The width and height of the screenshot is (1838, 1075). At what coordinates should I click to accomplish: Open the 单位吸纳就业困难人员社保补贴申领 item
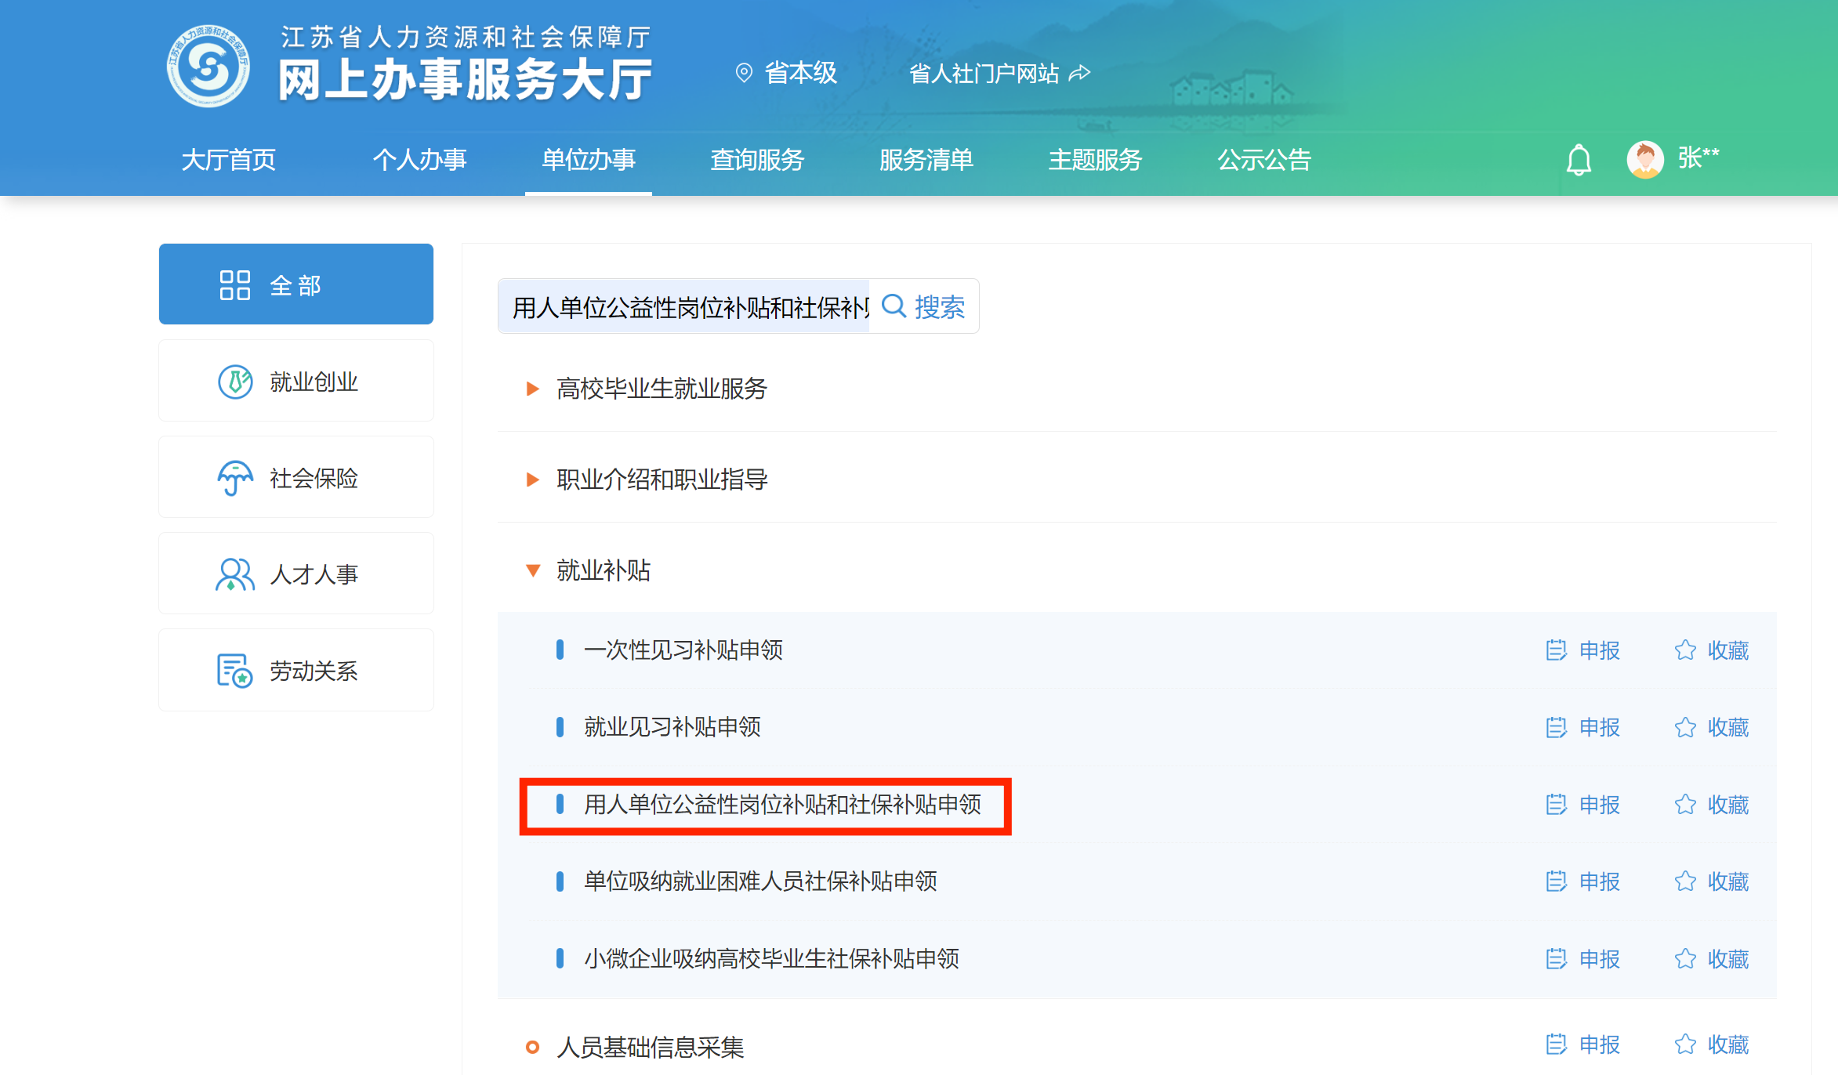pyautogui.click(x=760, y=881)
